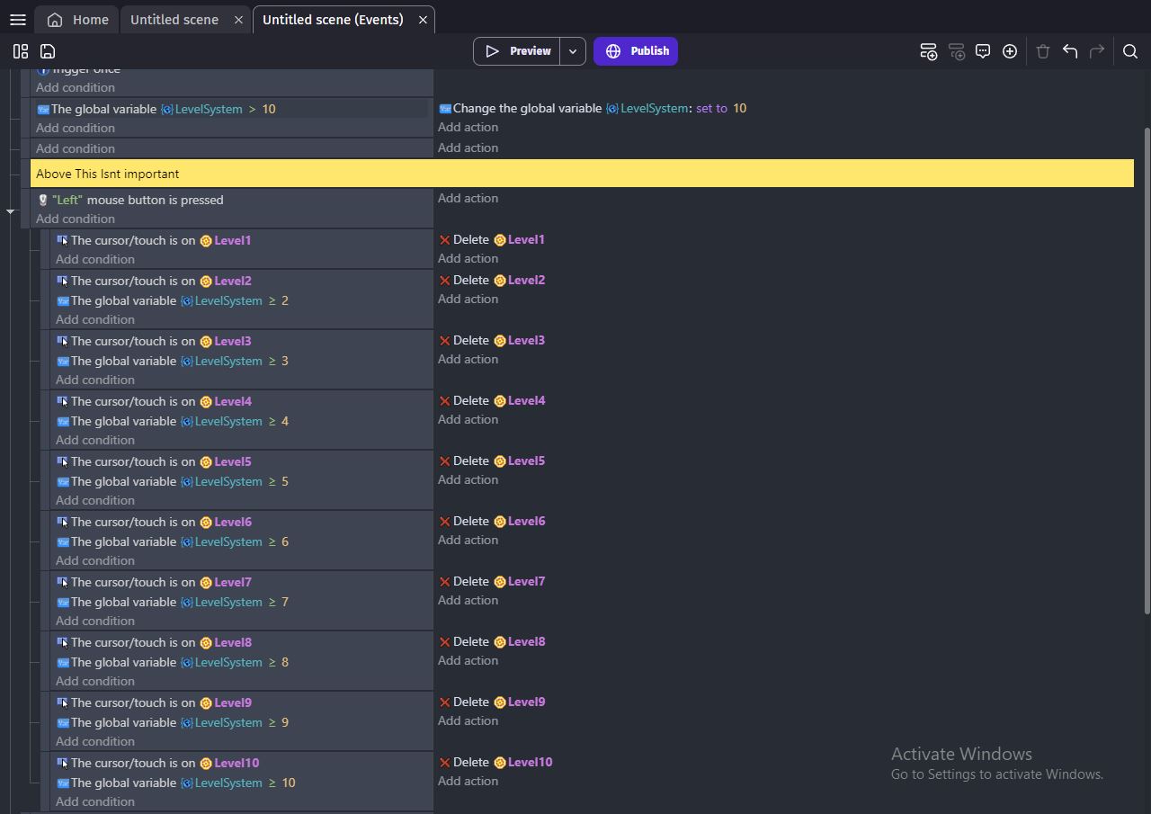Collapse the Left mouse button event
The height and width of the screenshot is (814, 1151).
tap(11, 211)
